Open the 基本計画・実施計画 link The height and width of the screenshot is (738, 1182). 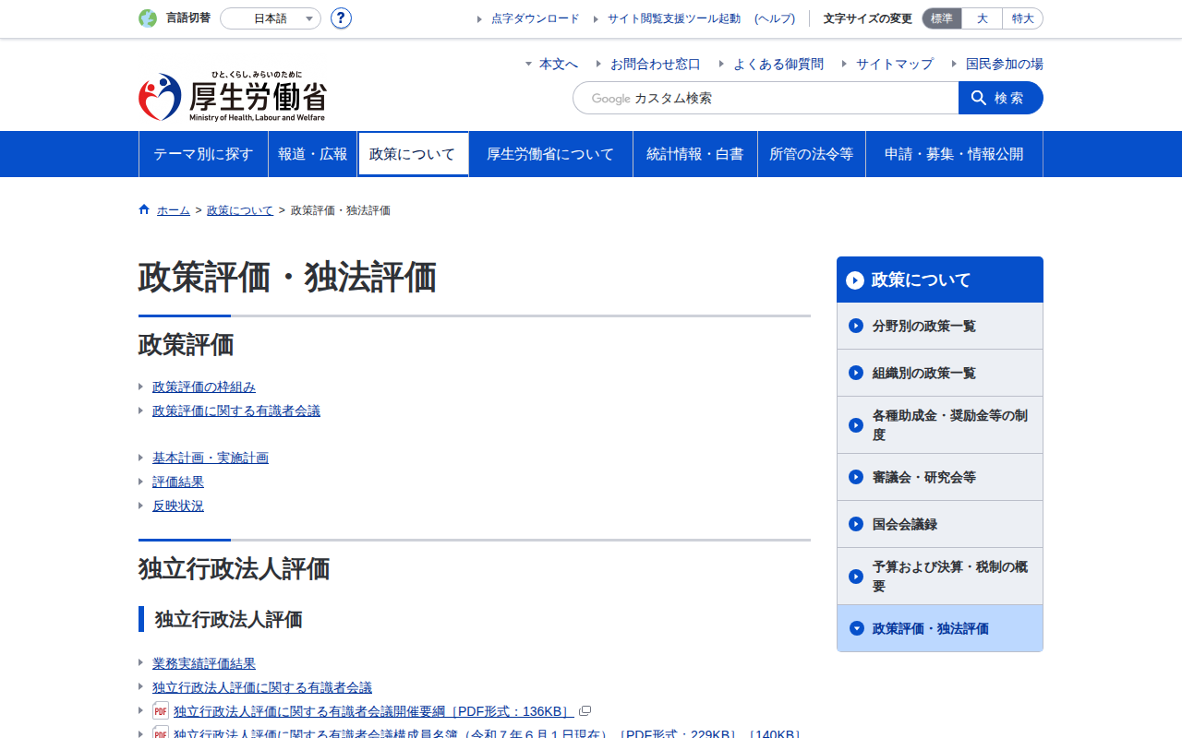(x=211, y=458)
